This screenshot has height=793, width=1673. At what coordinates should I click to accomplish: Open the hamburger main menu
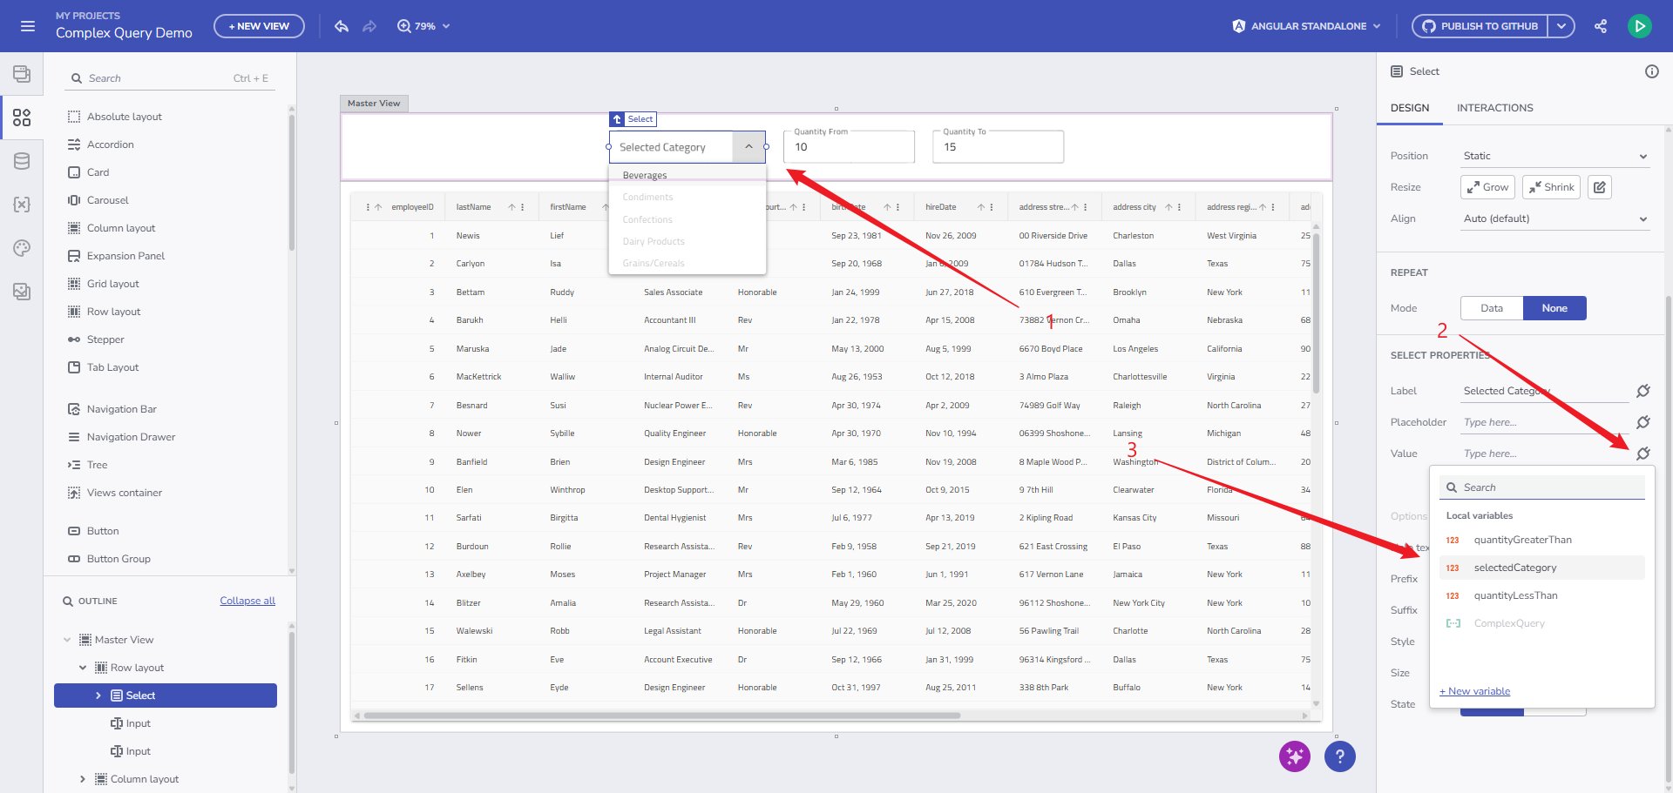click(x=28, y=26)
